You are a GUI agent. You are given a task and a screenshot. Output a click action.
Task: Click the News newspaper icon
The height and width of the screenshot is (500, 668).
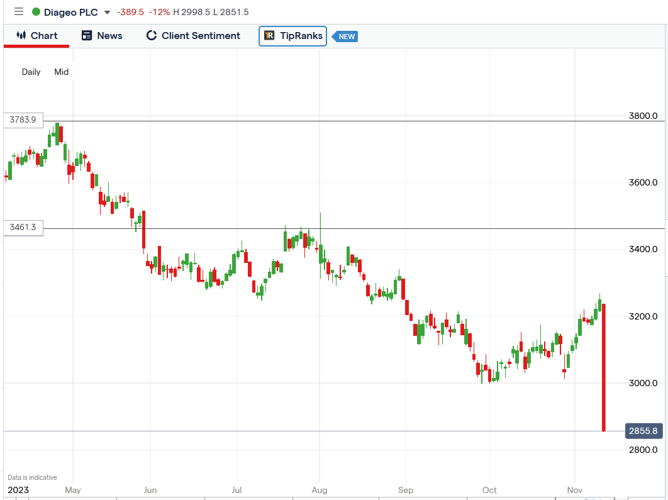click(86, 35)
